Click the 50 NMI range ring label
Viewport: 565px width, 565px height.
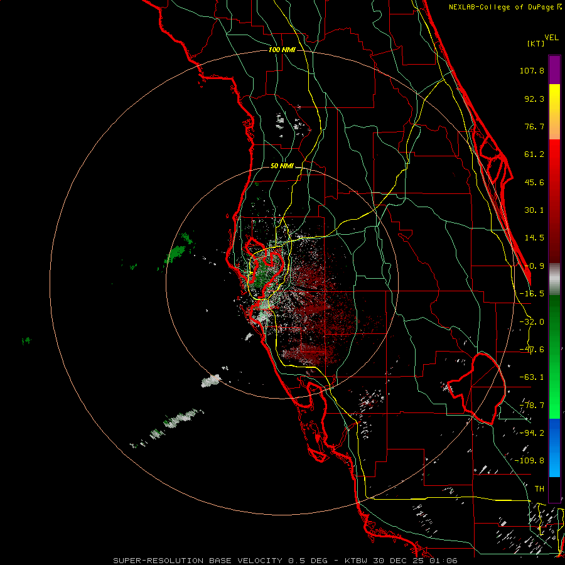click(282, 166)
